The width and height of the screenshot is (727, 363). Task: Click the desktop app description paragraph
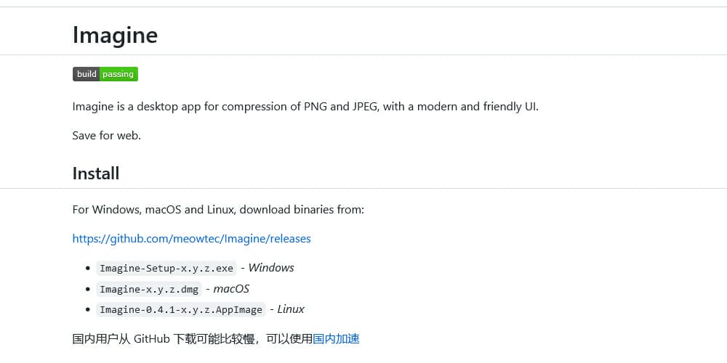pyautogui.click(x=305, y=107)
